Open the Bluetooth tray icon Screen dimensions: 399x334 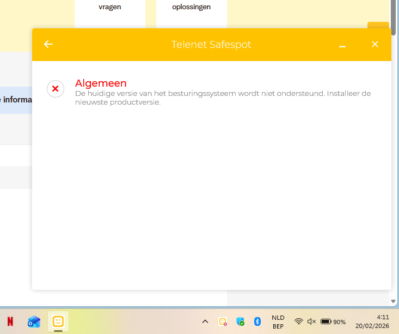257,321
